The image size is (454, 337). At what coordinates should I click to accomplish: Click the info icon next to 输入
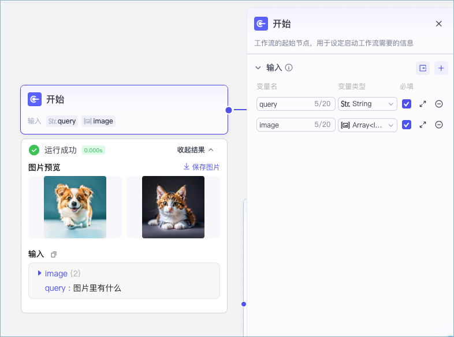tap(289, 68)
